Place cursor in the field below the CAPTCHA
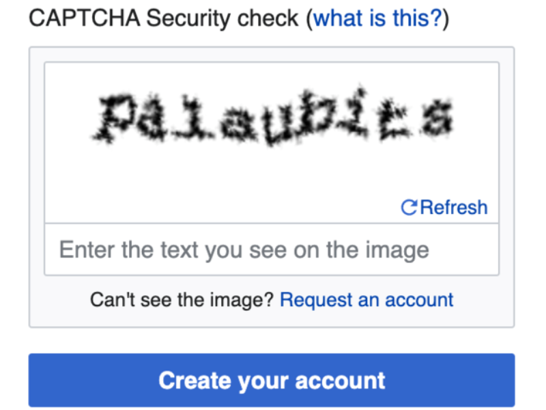 [272, 249]
